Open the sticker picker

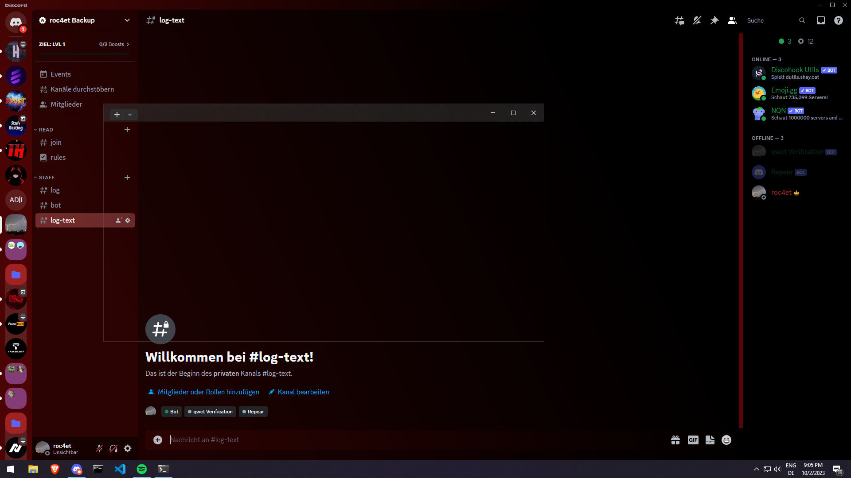point(710,440)
